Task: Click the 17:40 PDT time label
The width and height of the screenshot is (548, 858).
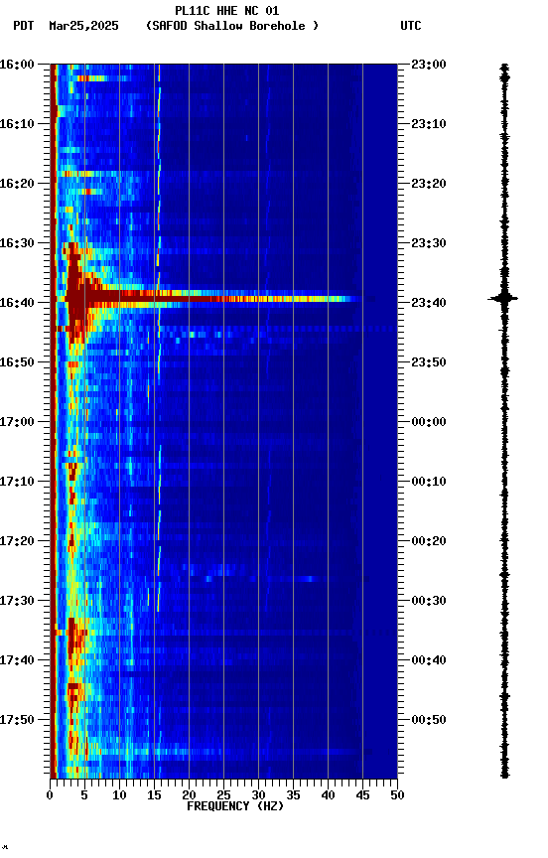Action: click(17, 660)
